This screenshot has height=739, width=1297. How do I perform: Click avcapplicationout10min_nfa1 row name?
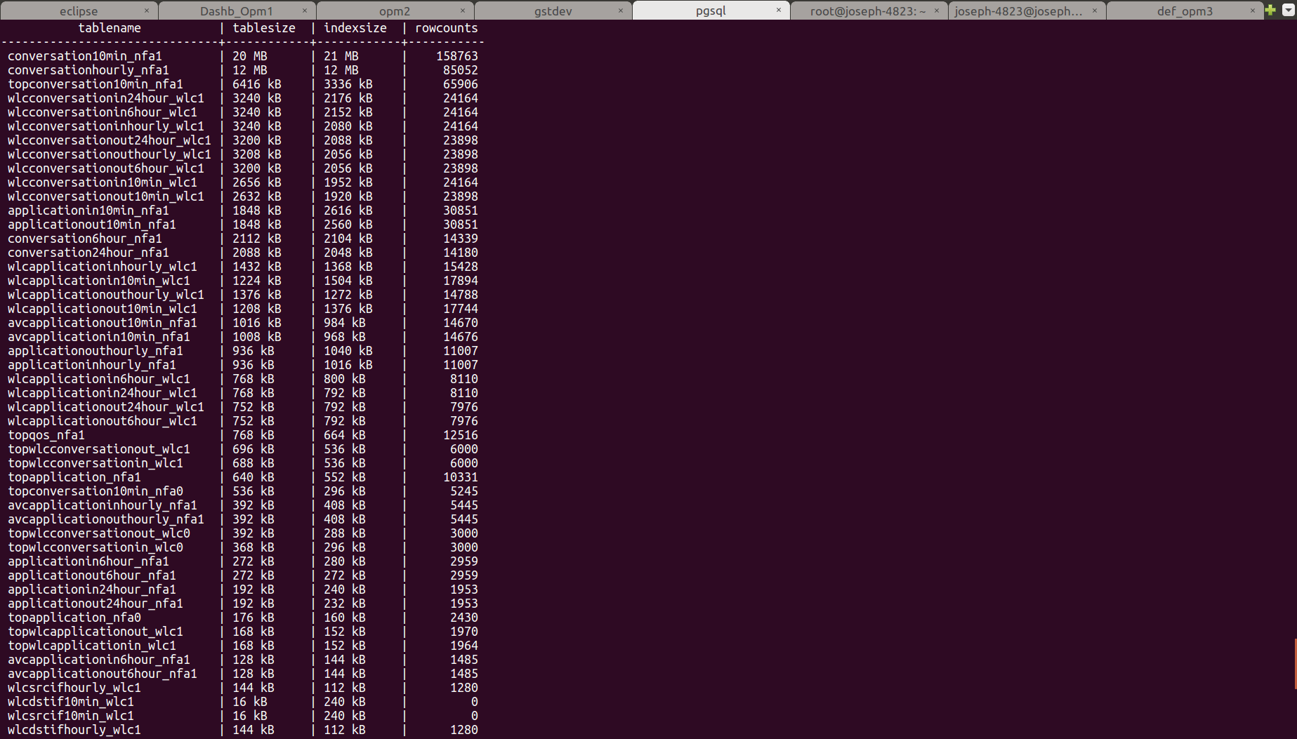pyautogui.click(x=103, y=323)
